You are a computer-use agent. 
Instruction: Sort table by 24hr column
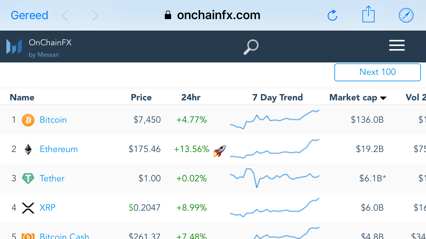pos(191,98)
